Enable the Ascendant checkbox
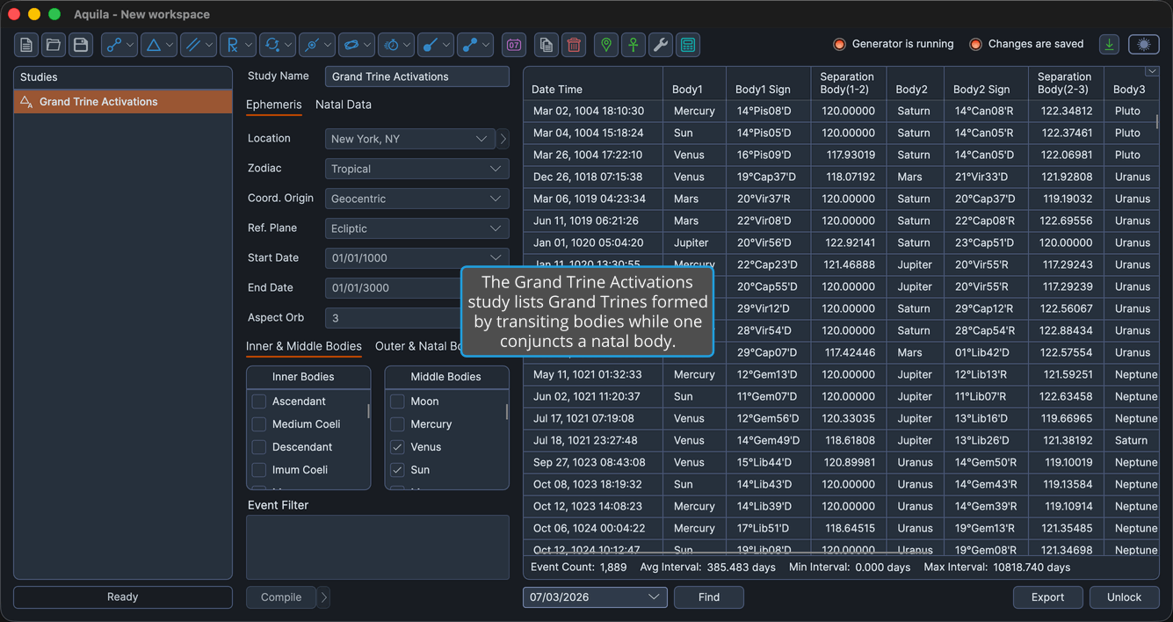The image size is (1173, 622). [259, 401]
